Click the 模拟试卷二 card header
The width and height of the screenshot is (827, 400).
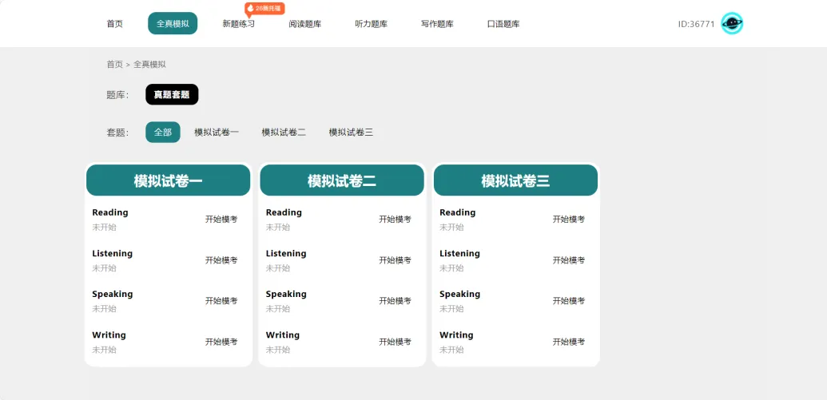coord(342,180)
